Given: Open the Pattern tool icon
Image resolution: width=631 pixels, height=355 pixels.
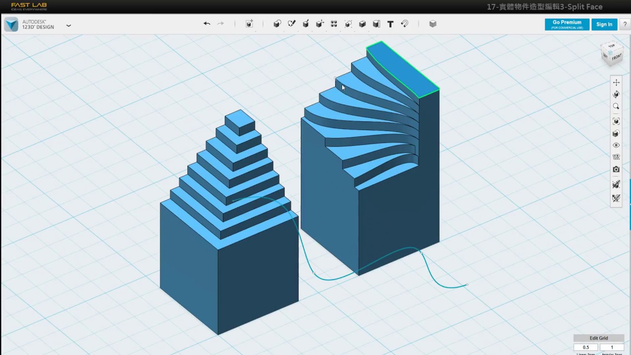Looking at the screenshot, I should pos(334,24).
